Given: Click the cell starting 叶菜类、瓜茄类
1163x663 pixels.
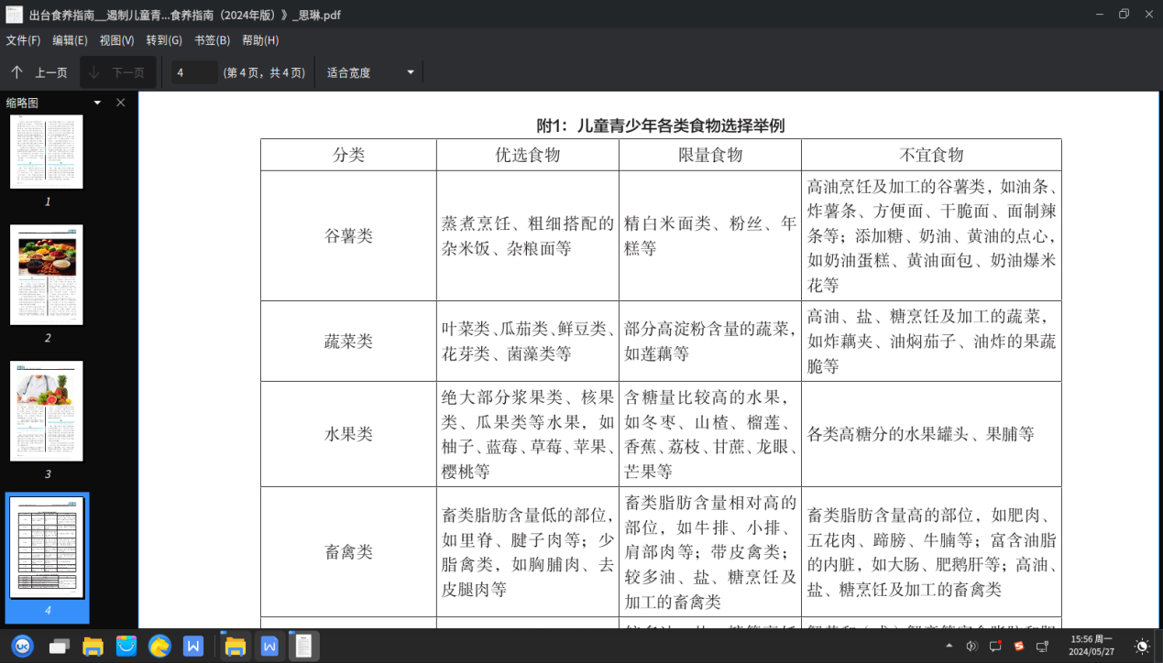Looking at the screenshot, I should (x=527, y=342).
